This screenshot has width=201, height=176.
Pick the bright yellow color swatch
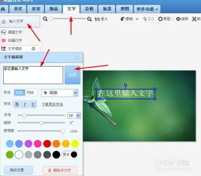75,144
